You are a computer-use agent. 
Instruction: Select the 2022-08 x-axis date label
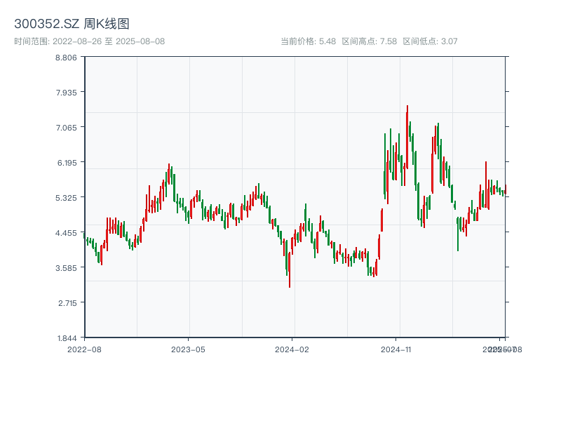point(84,349)
